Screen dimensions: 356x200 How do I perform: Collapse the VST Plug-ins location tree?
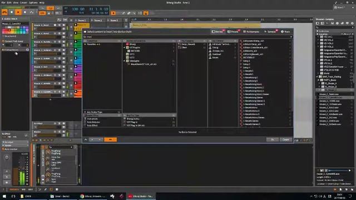tap(125, 48)
